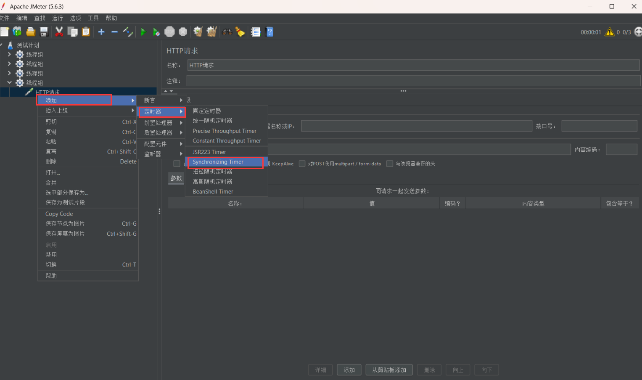The width and height of the screenshot is (642, 380).
Task: Open the 配置元件 submenu
Action: click(162, 144)
